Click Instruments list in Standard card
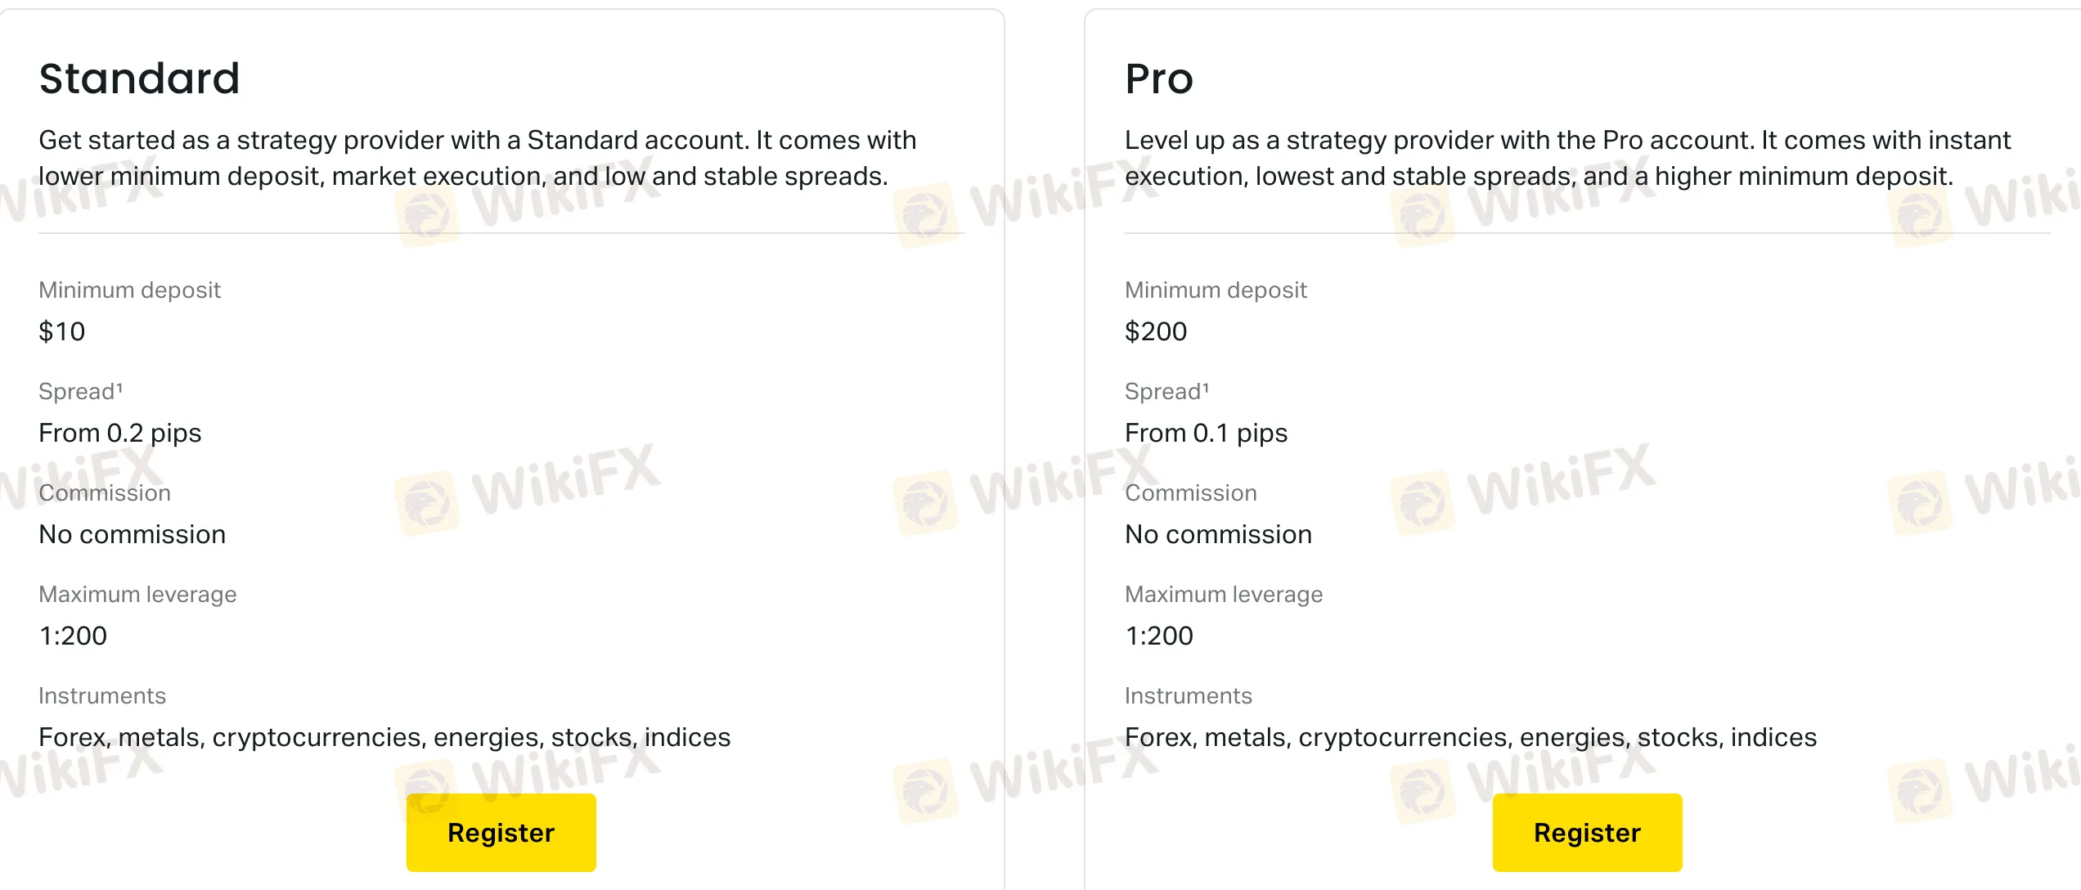 [384, 737]
